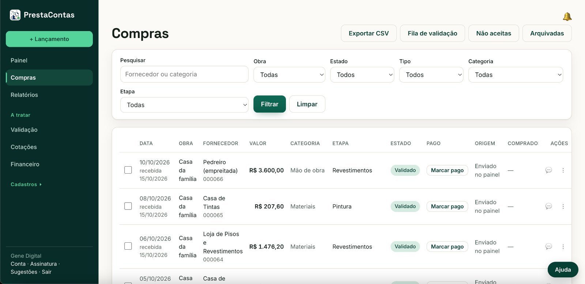Click Validado badge in Loja de Pisos row
The height and width of the screenshot is (284, 585).
pos(405,247)
